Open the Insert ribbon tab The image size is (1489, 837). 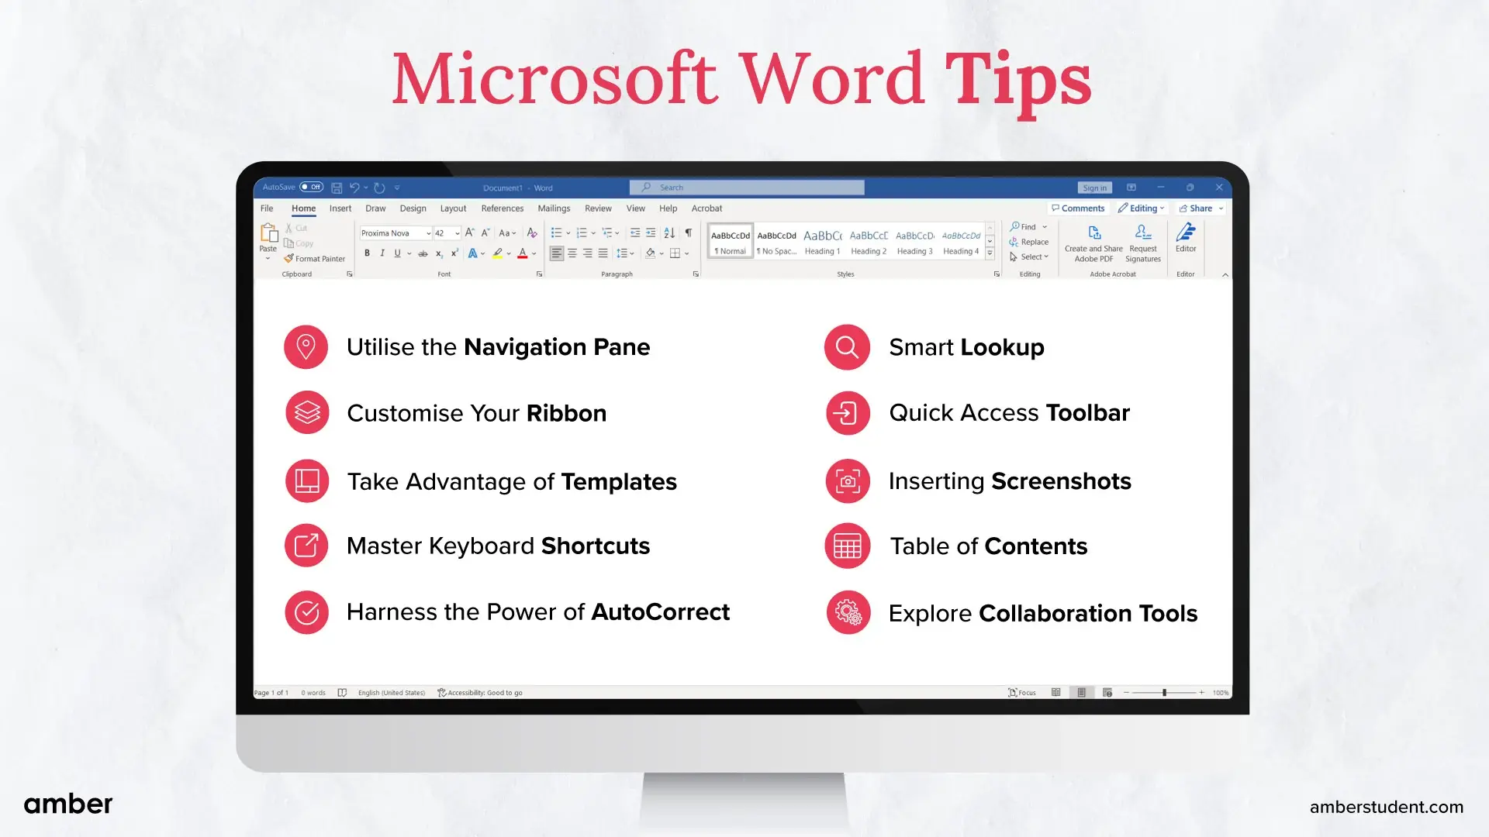point(340,208)
